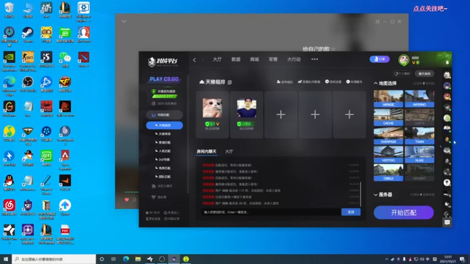Open the Recycle Bin on the desktop
470x264 pixels.
click(9, 10)
